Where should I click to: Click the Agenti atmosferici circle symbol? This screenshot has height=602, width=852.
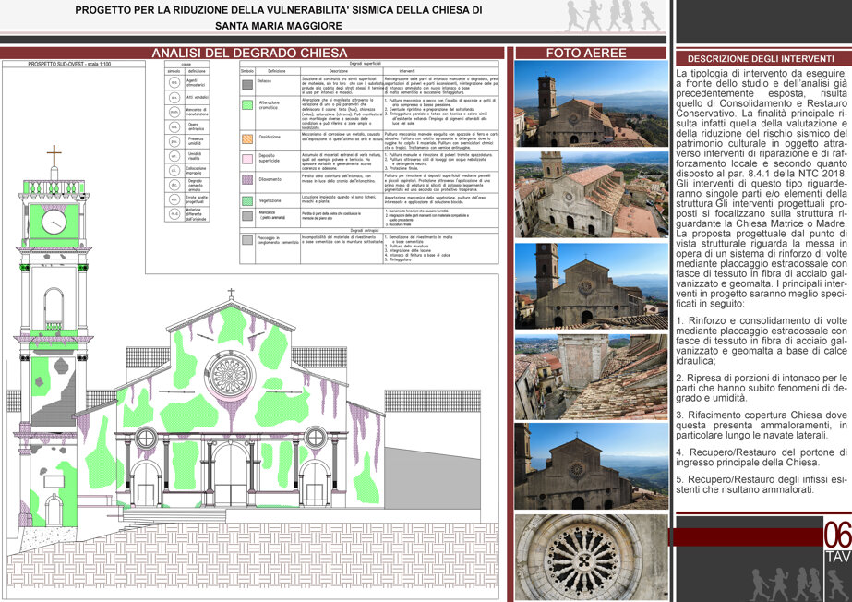(x=174, y=82)
